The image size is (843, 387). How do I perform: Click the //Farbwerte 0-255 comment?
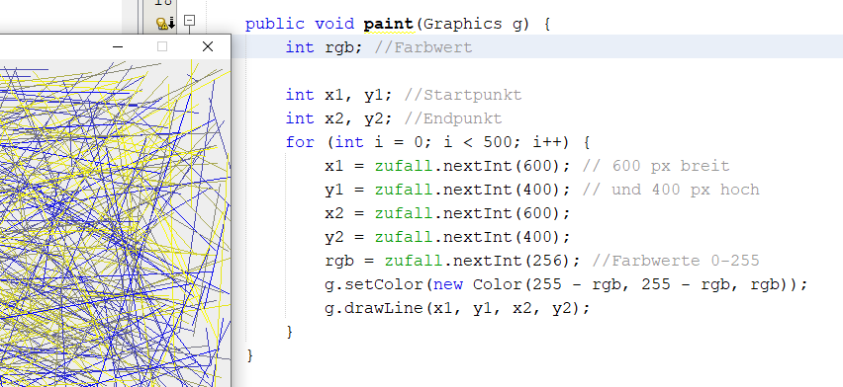point(675,261)
